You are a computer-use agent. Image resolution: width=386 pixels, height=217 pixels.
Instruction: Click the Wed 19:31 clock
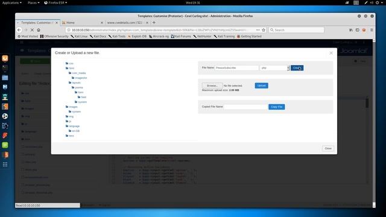tap(193, 2)
